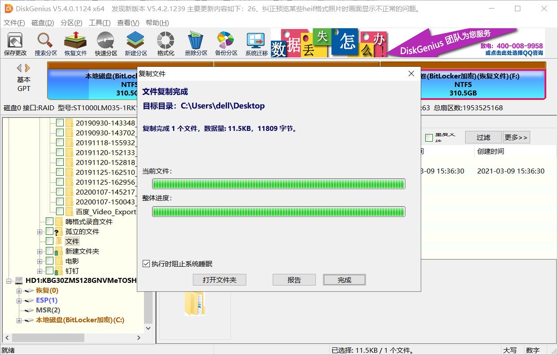Click the 新建文件夹 deleted-folder icon
Screen dimensions: 558x355
click(x=59, y=251)
